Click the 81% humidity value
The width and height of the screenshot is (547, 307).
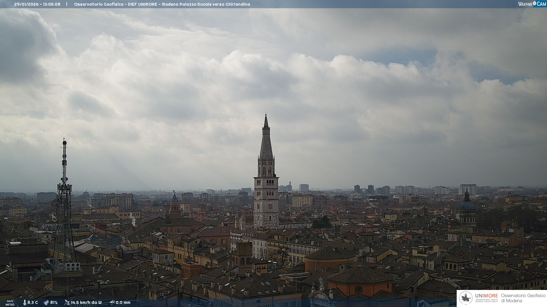[x=54, y=302]
